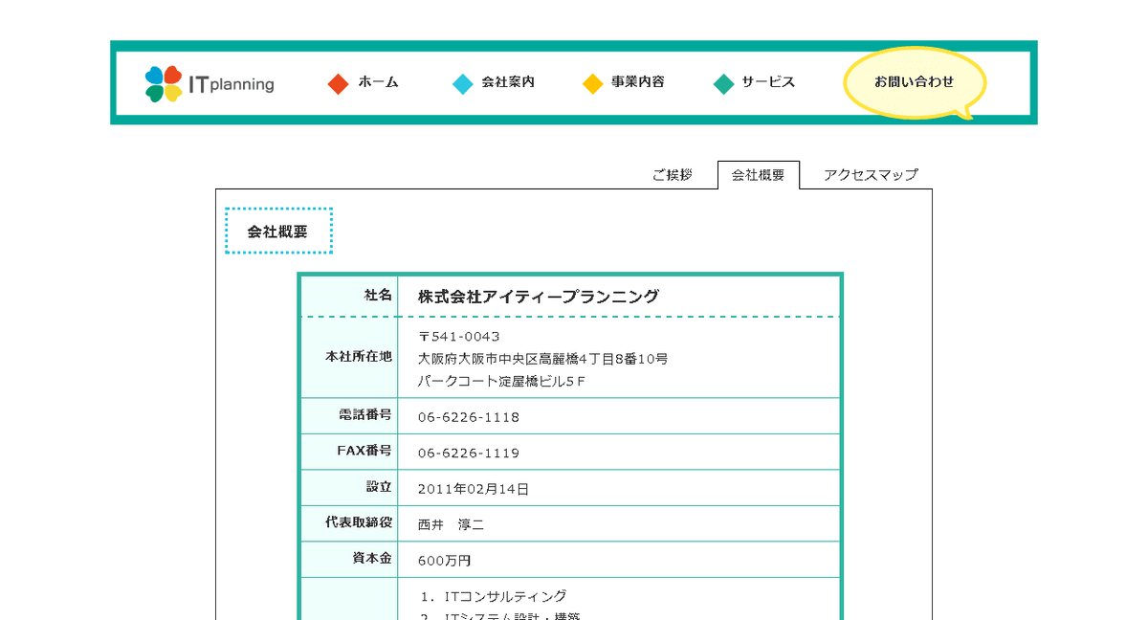Click fax number 06-6226-1119
The width and height of the screenshot is (1148, 620).
coord(469,453)
